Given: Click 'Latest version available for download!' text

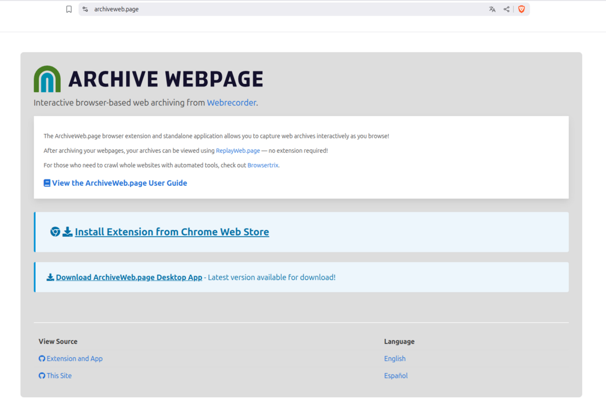Looking at the screenshot, I should coord(272,277).
